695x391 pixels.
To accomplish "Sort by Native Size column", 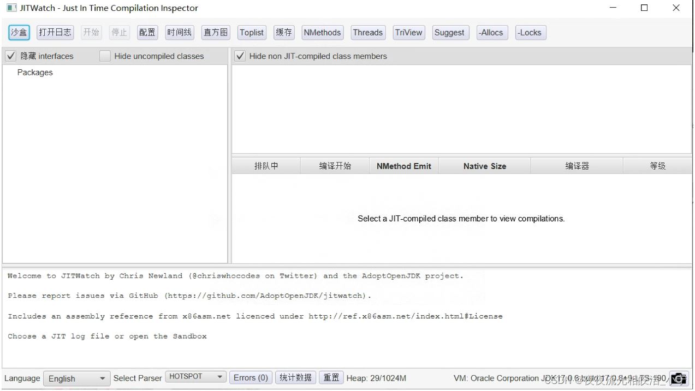I will (484, 166).
